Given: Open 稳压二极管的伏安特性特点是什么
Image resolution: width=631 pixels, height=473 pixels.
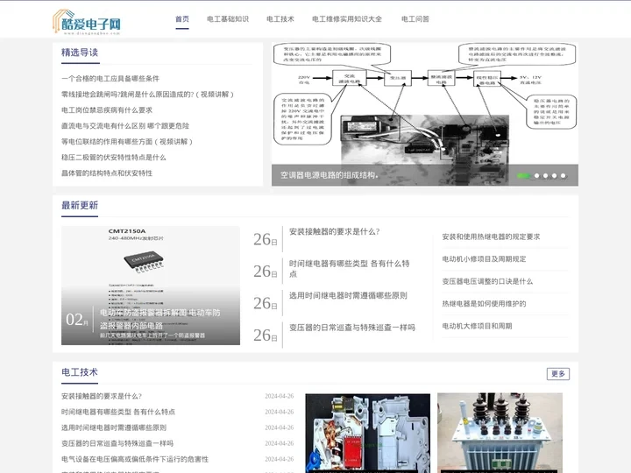Looking at the screenshot, I should coord(113,158).
